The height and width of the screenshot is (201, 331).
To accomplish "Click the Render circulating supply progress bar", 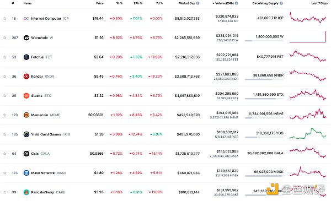I will point(264,79).
